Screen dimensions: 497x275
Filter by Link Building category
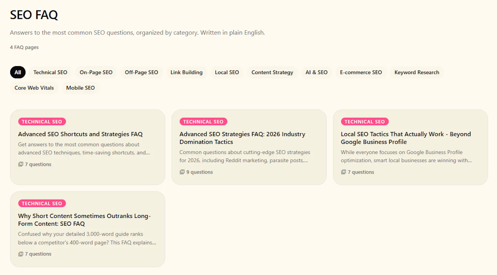(186, 72)
